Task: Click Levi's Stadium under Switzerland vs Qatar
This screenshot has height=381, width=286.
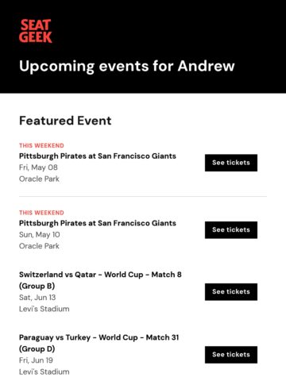Action: [44, 309]
